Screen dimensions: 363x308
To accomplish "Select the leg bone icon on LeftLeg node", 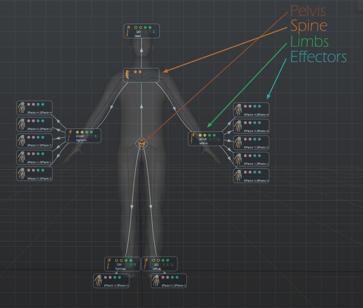I will [146, 264].
